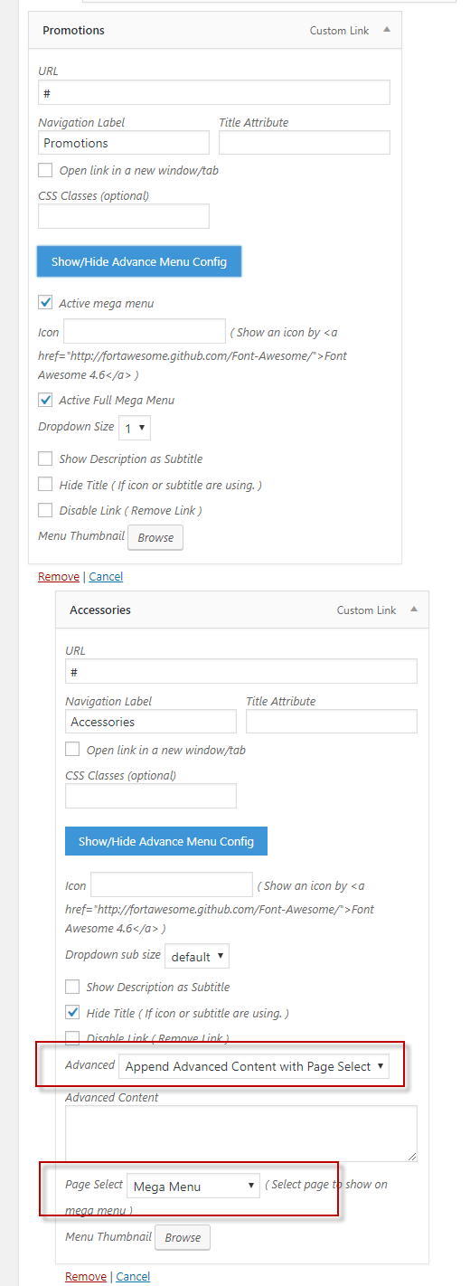Collapse the Accessories menu item arrow
This screenshot has height=1286, width=470.
point(414,610)
